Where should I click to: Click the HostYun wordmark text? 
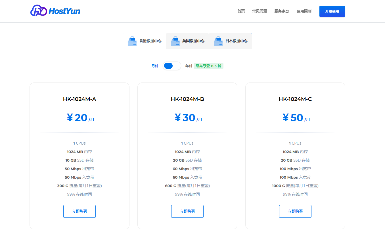(64, 11)
